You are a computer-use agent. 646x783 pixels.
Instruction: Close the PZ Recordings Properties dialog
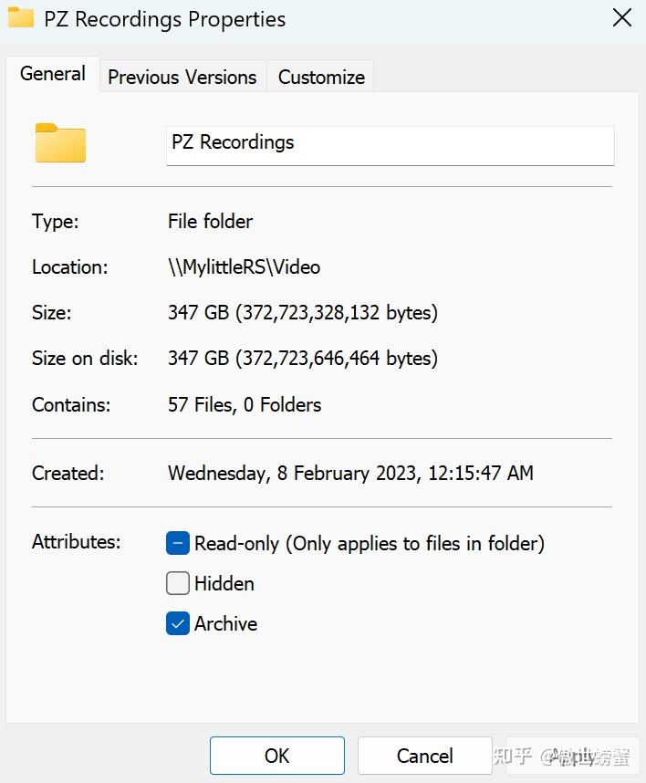point(622,18)
